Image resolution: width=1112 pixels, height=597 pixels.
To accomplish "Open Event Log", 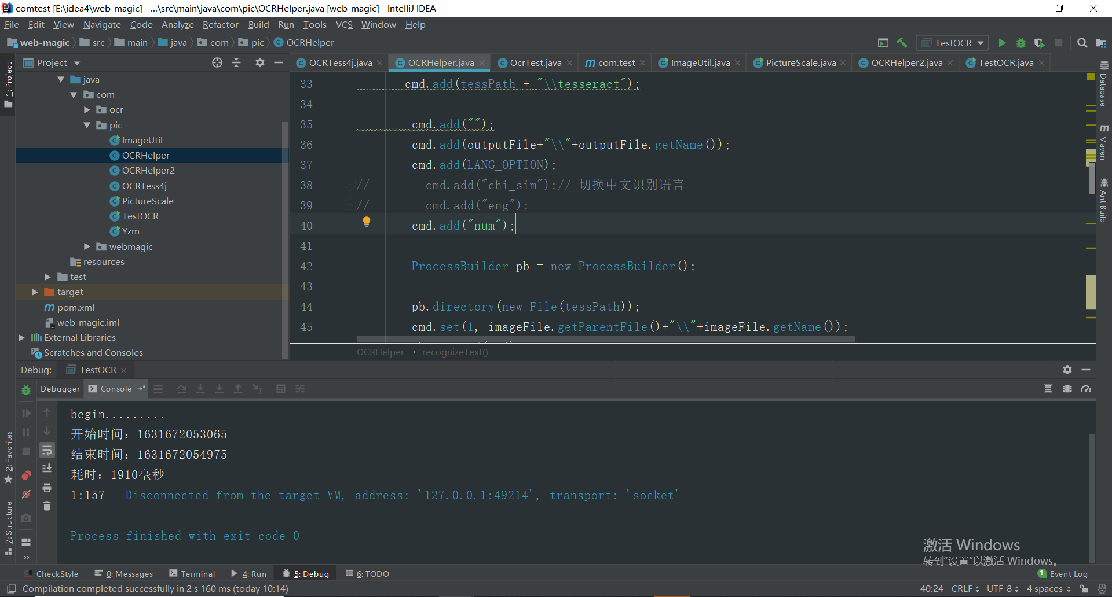I will tap(1063, 574).
